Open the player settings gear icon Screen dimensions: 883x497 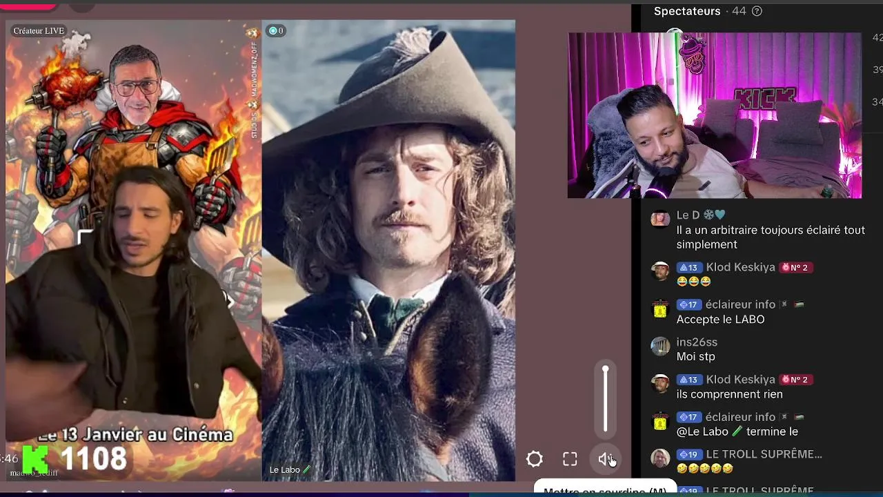coord(535,459)
